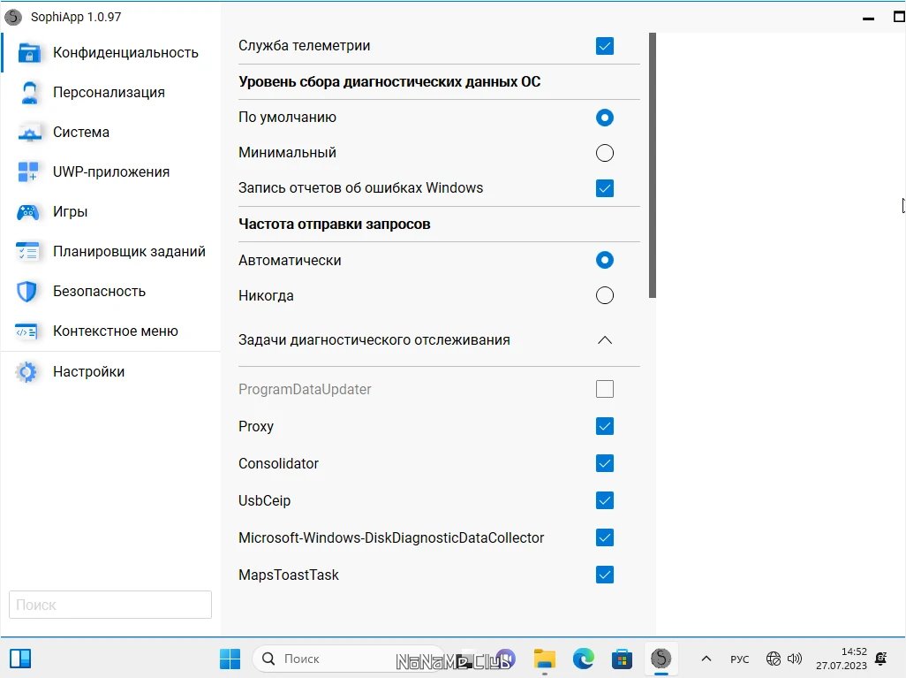Select the Минимальный radio button
Viewport: 906px width, 678px height.
tap(605, 153)
